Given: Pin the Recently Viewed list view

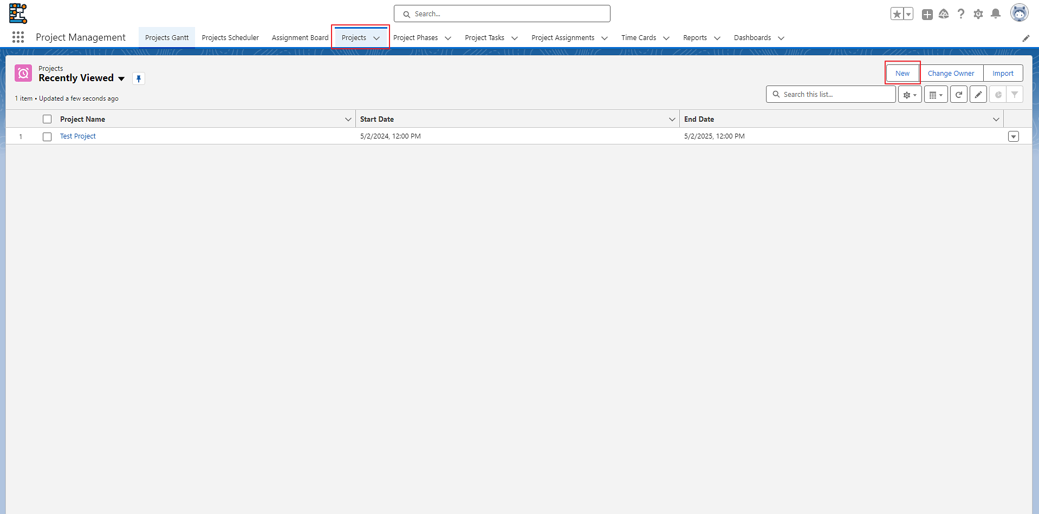Looking at the screenshot, I should point(139,79).
